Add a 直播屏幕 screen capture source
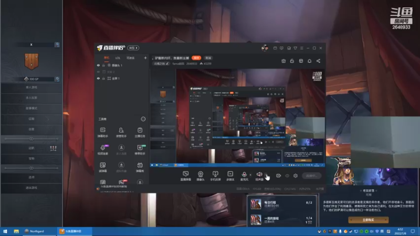 click(186, 176)
